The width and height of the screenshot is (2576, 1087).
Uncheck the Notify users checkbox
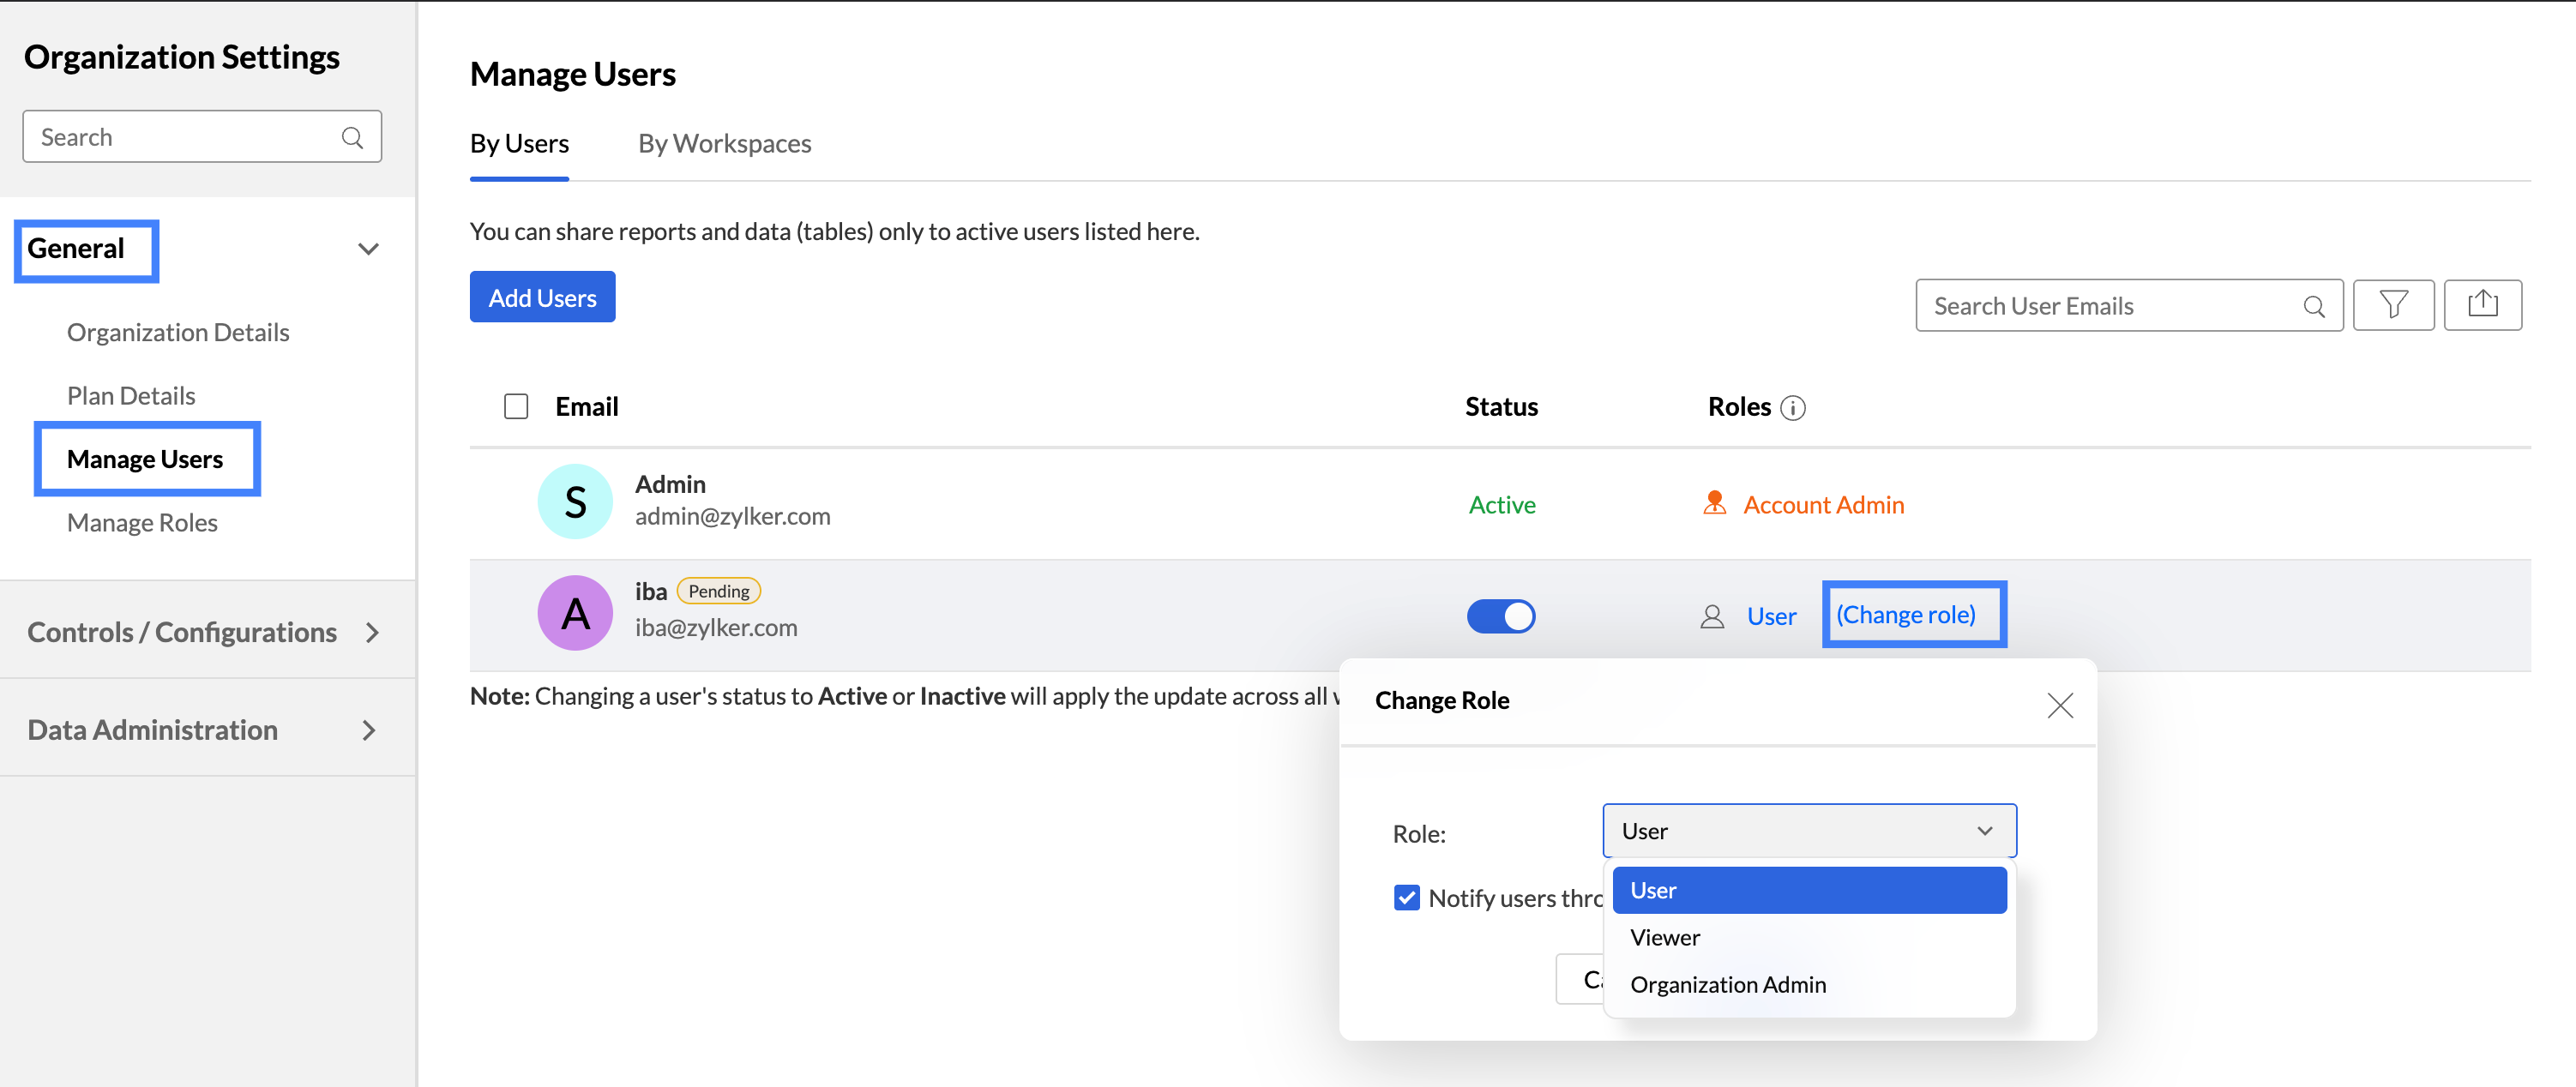tap(1406, 897)
